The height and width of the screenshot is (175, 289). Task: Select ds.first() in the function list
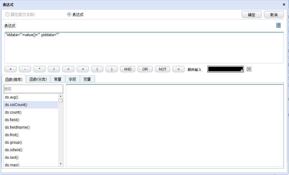click(x=31, y=135)
